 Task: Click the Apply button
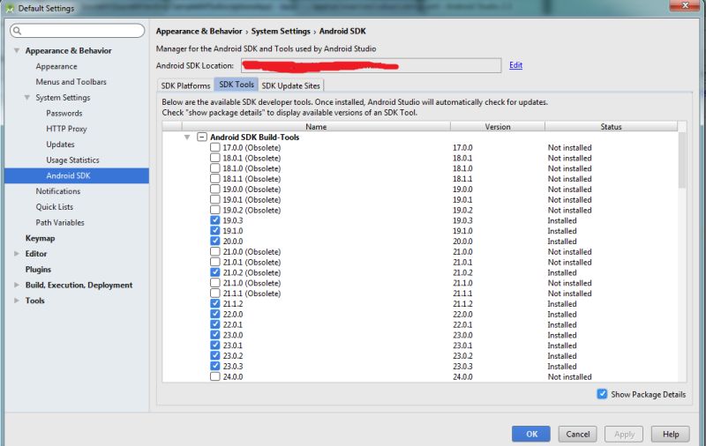coord(624,434)
